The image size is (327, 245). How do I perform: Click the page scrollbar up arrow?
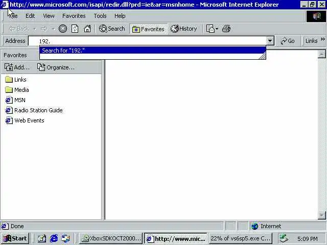[x=321, y=55]
